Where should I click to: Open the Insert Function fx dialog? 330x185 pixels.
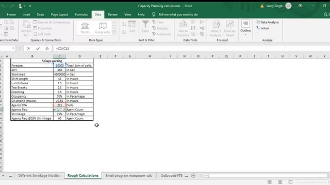pyautogui.click(x=47, y=48)
